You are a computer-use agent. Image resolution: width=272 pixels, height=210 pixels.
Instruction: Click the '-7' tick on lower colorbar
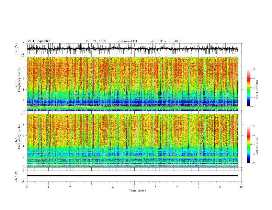(x=253, y=163)
